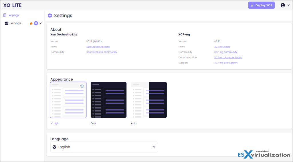
Task: Expand the account menu chevron
Action: point(288,5)
